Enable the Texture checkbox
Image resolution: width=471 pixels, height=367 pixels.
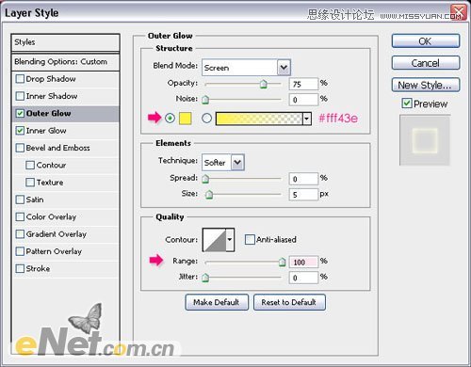[x=30, y=183]
